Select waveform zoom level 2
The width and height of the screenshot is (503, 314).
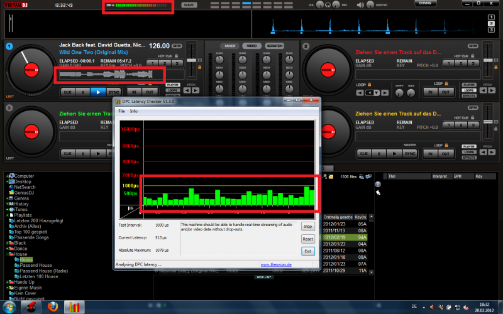point(491,23)
